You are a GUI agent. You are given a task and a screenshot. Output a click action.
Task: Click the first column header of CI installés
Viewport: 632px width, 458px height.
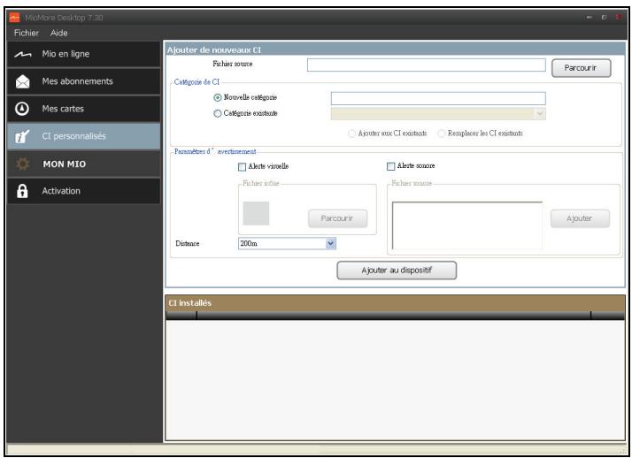181,315
